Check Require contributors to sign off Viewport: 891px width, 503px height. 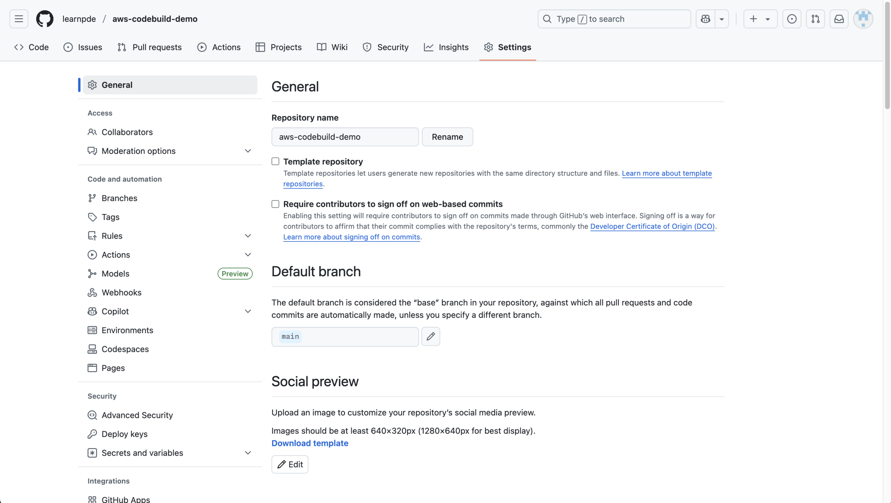[x=275, y=204]
